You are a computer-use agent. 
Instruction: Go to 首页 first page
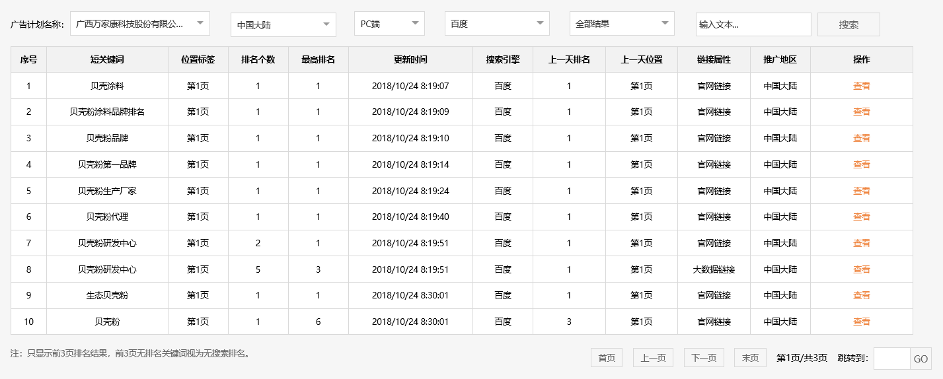coord(607,358)
